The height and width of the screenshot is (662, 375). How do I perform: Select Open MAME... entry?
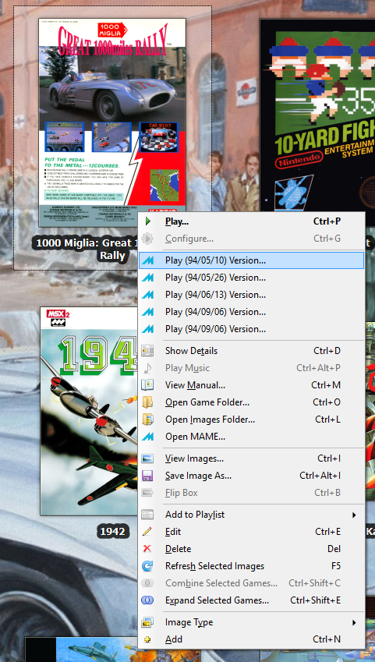pyautogui.click(x=251, y=437)
